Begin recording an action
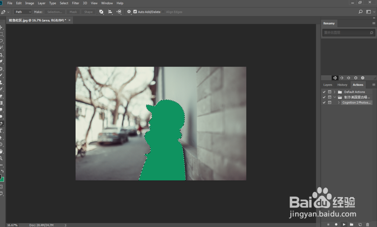The image size is (377, 227). [336, 224]
